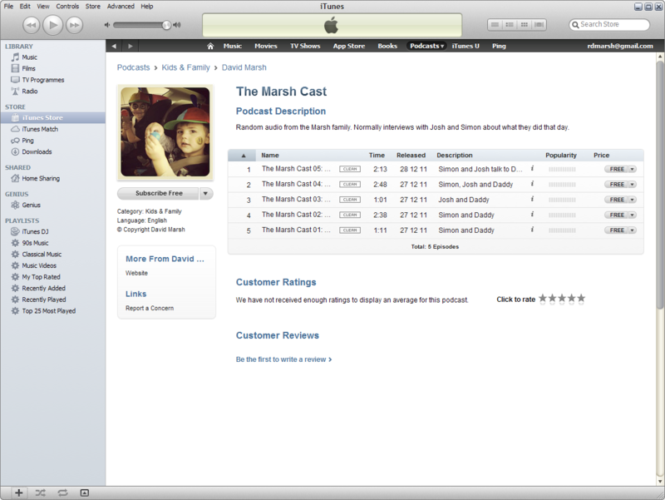Click The Marsh Cast podcast artwork
This screenshot has height=500, width=665.
click(165, 132)
